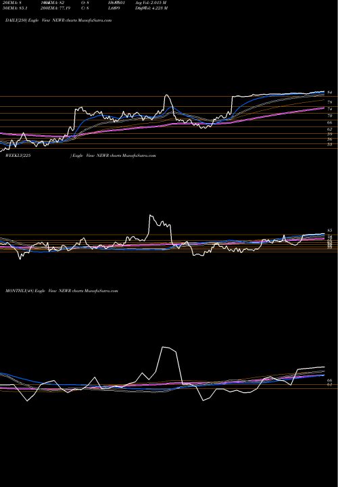Click the DAILY(250) Eagle View chart title

tap(58, 20)
